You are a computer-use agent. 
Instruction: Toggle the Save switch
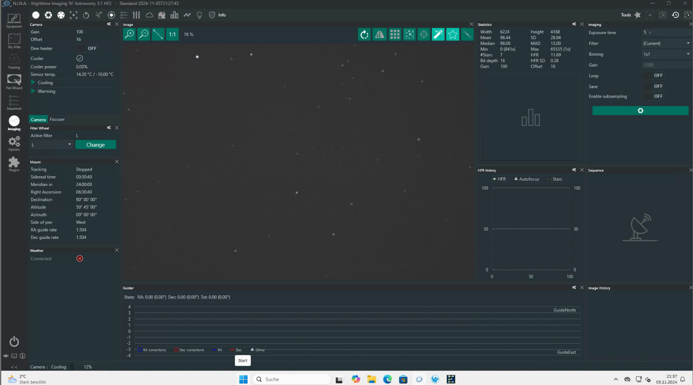tap(654, 86)
